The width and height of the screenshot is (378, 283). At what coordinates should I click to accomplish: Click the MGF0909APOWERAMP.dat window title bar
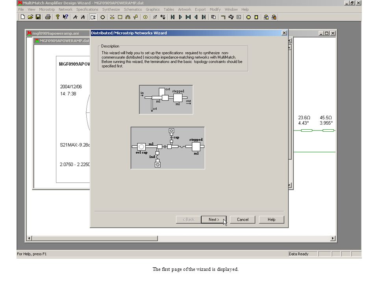pos(62,40)
